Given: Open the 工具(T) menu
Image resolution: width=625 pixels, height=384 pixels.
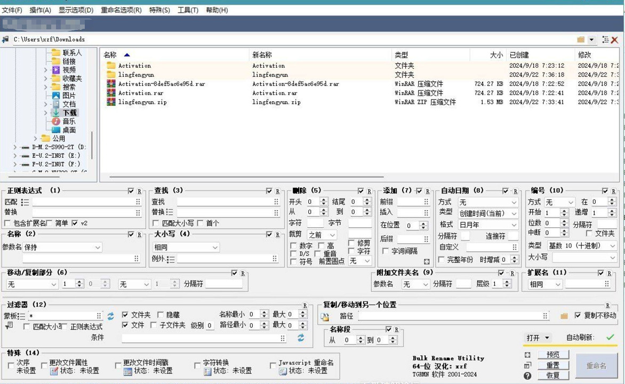Looking at the screenshot, I should pos(188,10).
